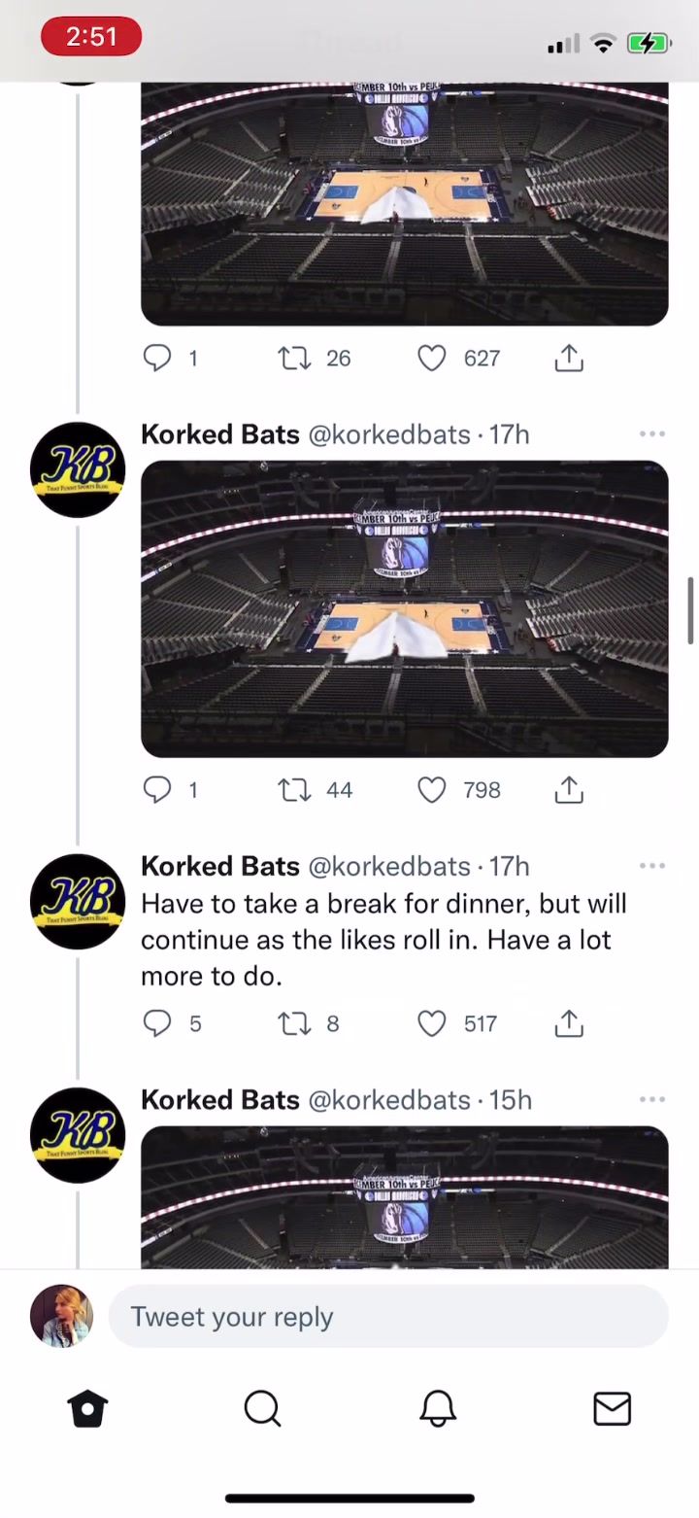Tap share icon on dinner break tweet

click(x=569, y=1023)
